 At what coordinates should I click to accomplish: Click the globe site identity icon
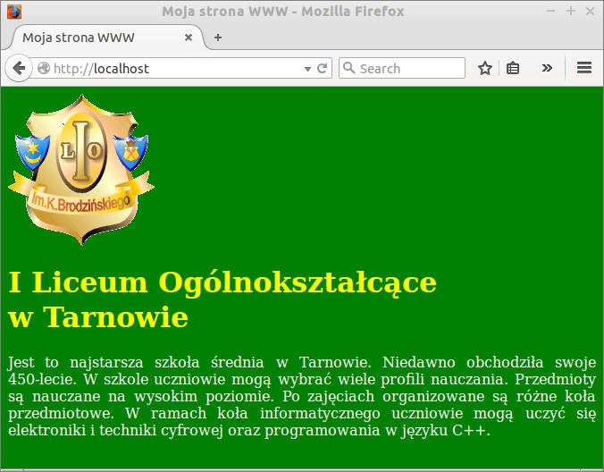[x=44, y=68]
